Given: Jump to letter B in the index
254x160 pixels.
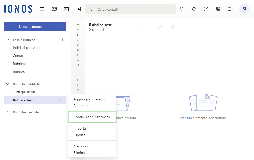Looking at the screenshot, I should coord(78,34).
